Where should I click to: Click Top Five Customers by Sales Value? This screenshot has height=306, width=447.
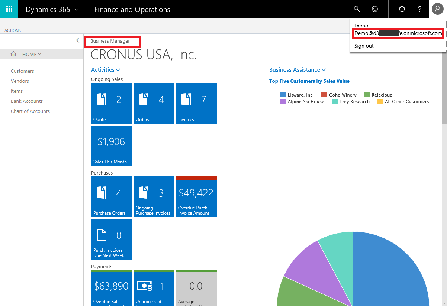click(x=309, y=81)
